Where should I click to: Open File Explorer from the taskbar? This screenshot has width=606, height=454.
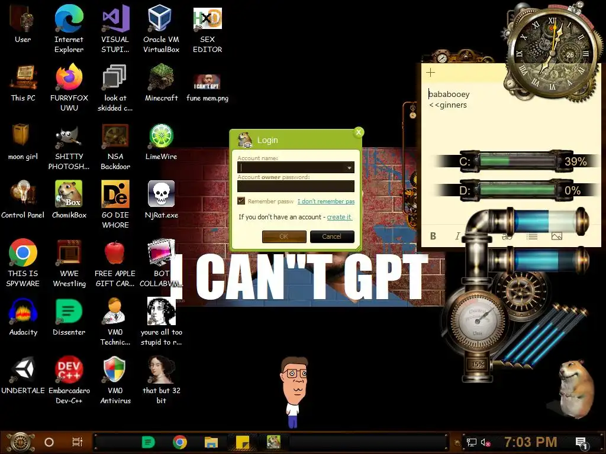211,442
